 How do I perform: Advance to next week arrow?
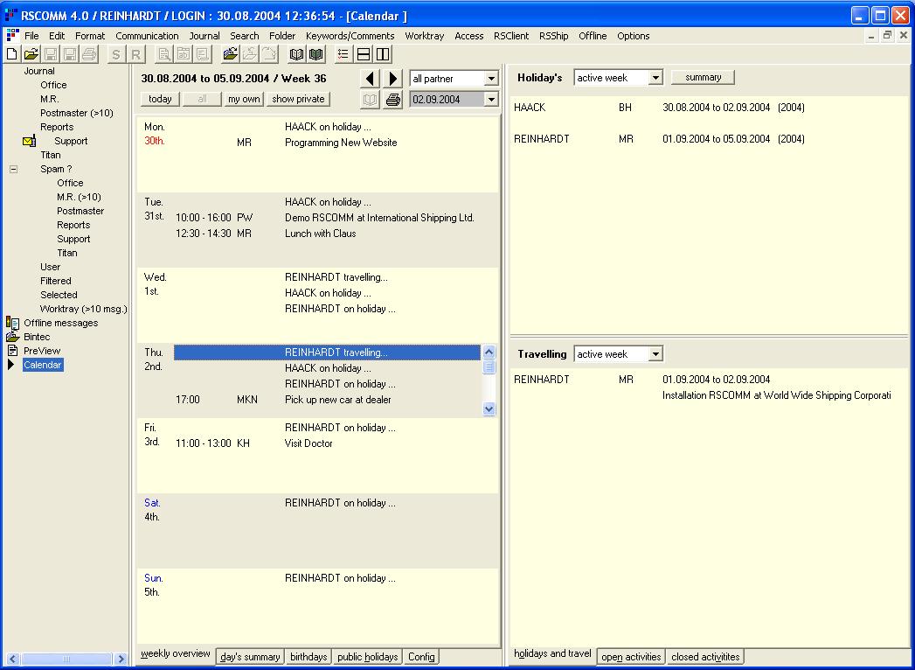[x=393, y=79]
